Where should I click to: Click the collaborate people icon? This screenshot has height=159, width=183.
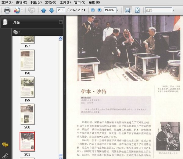point(17,10)
